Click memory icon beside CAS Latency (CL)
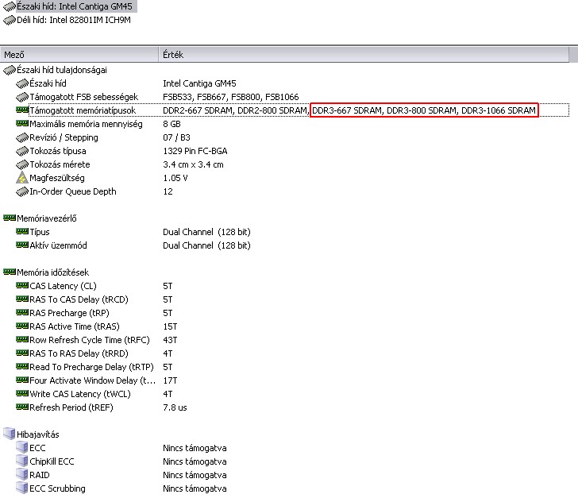 click(x=22, y=285)
